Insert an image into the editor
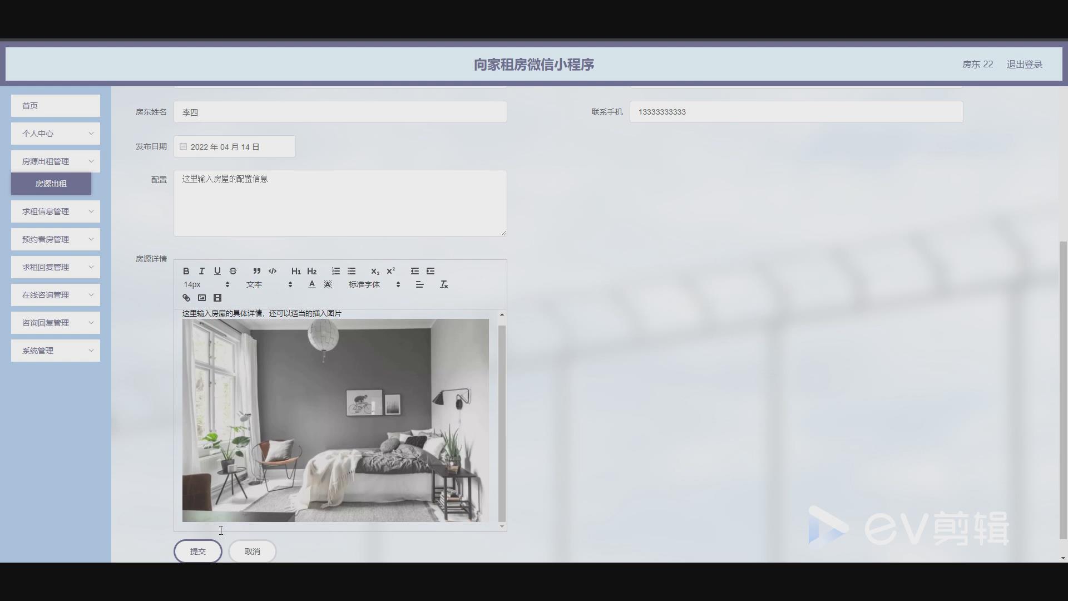This screenshot has width=1068, height=601. [202, 298]
